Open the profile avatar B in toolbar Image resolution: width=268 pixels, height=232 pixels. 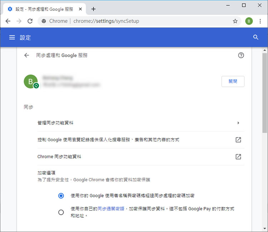pyautogui.click(x=249, y=21)
